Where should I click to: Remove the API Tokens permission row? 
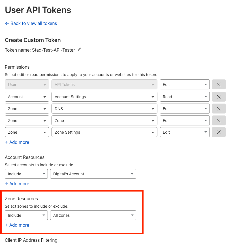pyautogui.click(x=219, y=85)
